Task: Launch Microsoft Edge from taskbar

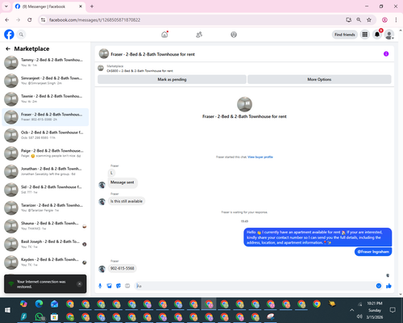Action: [39, 304]
